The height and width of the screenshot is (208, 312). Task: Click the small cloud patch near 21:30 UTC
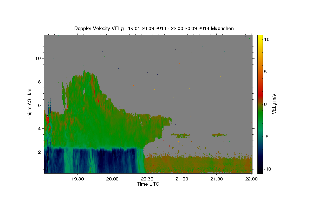pos(219,135)
